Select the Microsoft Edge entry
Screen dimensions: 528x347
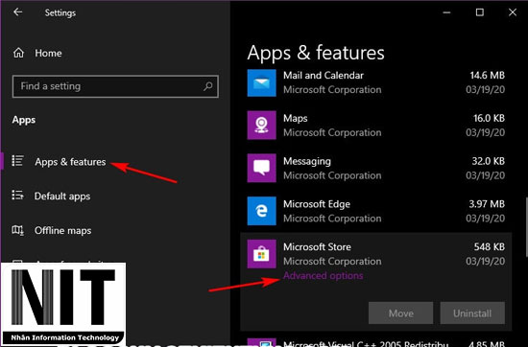coord(375,211)
